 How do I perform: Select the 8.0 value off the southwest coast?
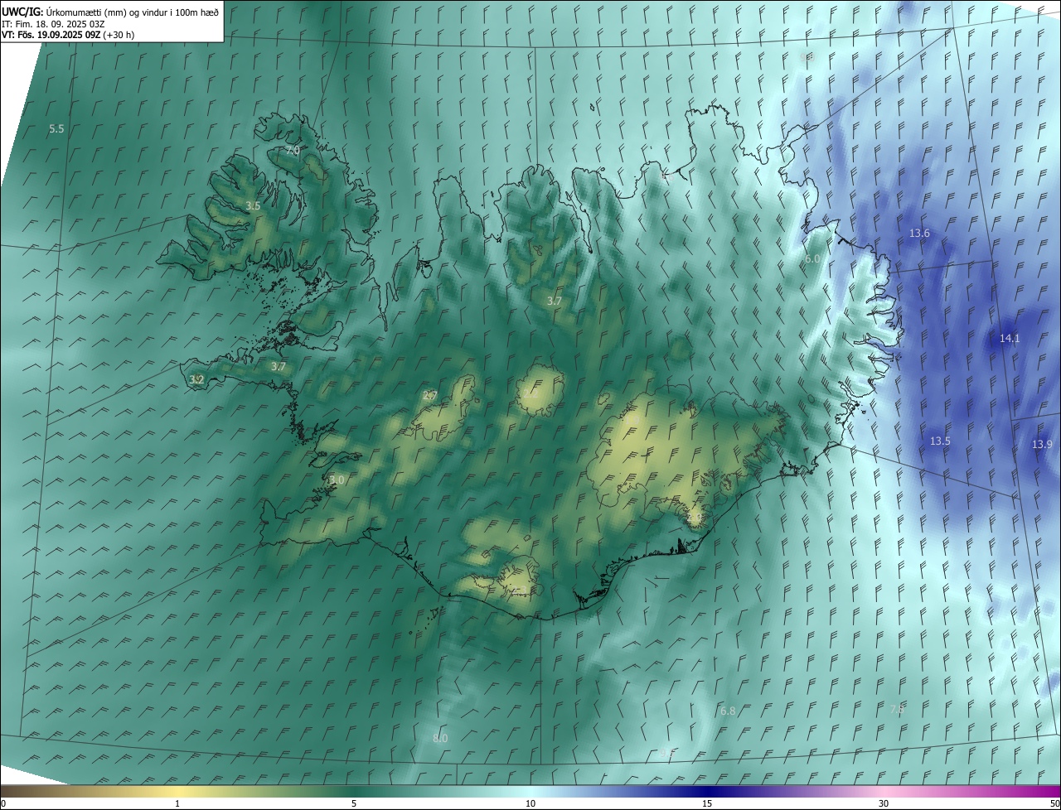440,739
